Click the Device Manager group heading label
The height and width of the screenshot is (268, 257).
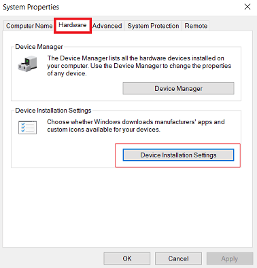(39, 47)
